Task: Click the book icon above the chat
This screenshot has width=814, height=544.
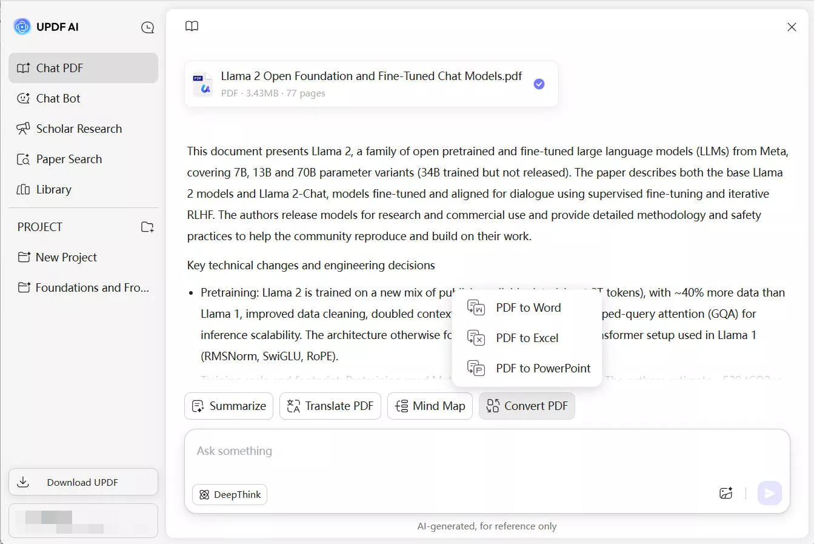Action: (x=192, y=26)
